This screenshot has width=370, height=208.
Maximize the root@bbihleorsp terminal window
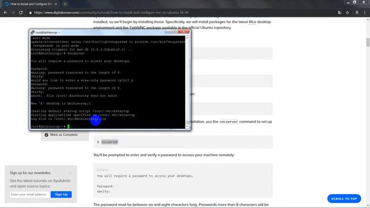tap(174, 32)
